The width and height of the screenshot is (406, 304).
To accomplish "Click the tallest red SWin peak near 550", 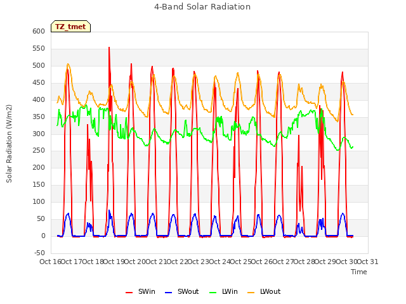I will 109,47.
